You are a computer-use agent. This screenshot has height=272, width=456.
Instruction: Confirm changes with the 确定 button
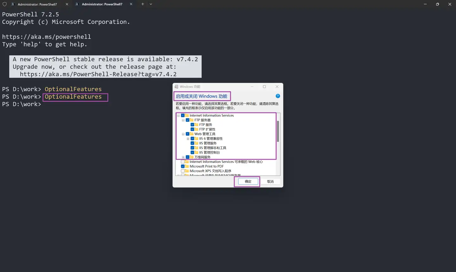tap(248, 182)
